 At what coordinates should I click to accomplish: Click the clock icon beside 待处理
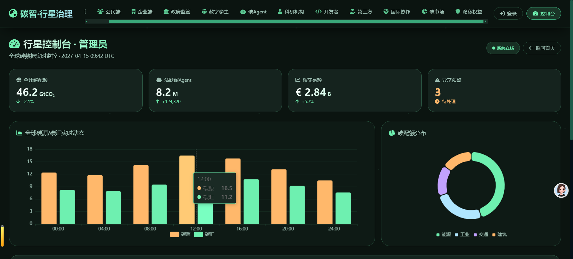(437, 101)
